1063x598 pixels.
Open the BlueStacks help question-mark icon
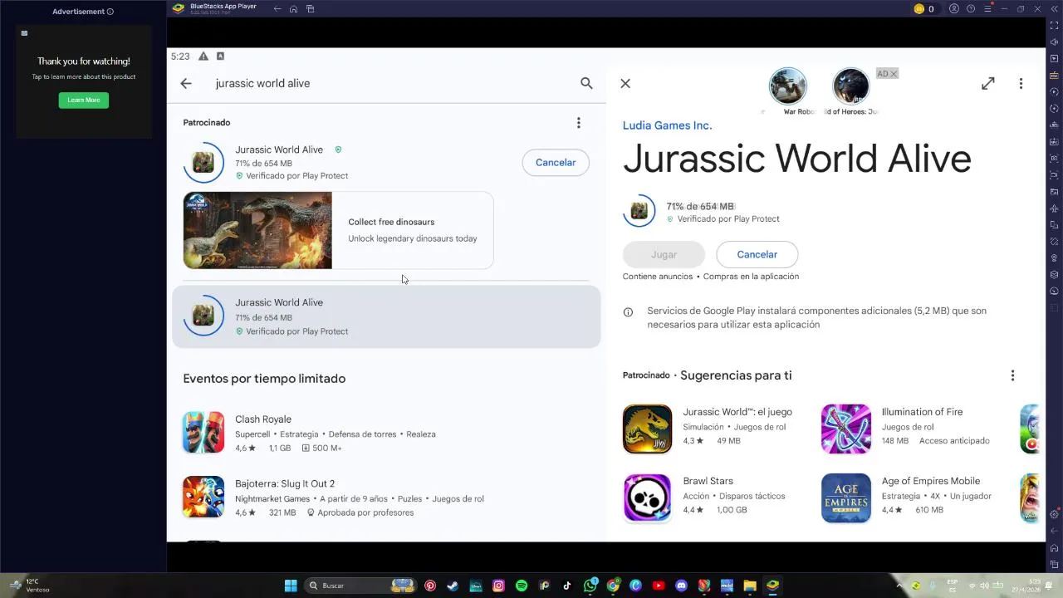(x=970, y=9)
